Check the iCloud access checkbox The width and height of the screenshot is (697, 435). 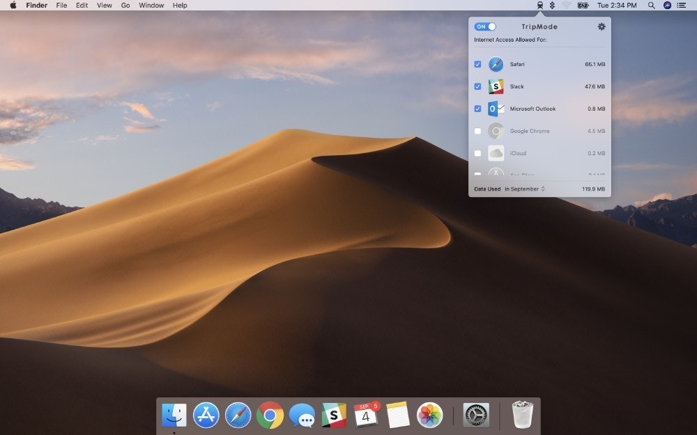point(477,153)
